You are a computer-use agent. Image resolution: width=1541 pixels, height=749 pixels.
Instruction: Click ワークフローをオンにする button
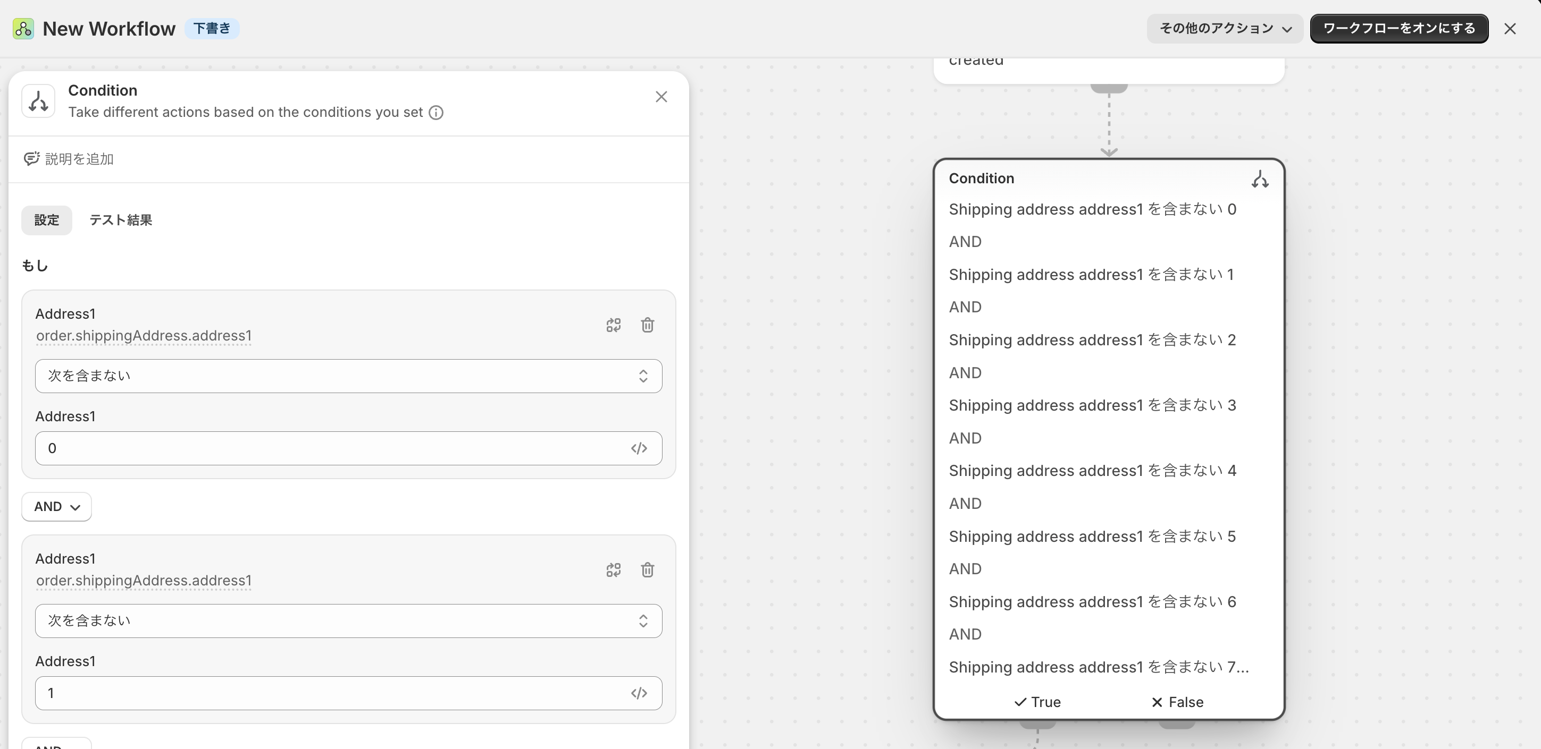(1398, 29)
